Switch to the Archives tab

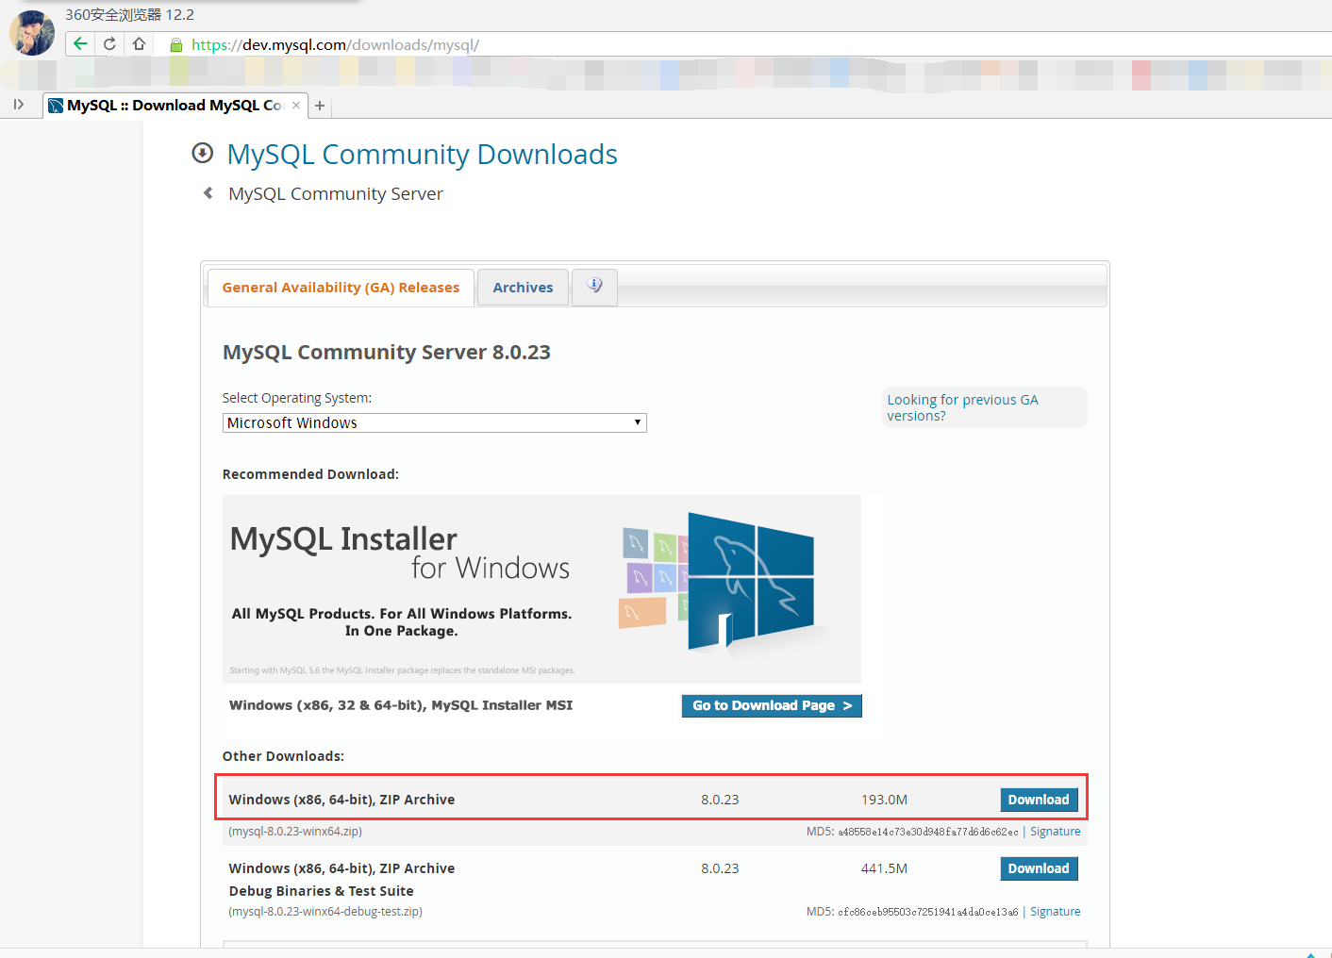click(523, 288)
